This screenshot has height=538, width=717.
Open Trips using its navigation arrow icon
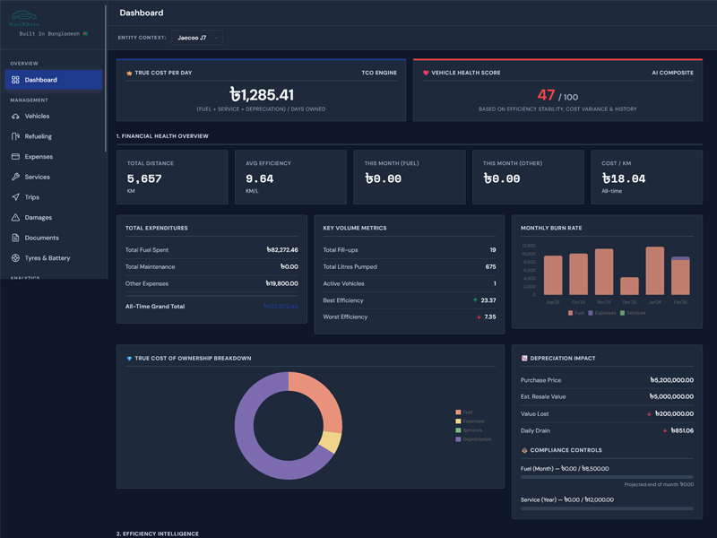coord(15,196)
